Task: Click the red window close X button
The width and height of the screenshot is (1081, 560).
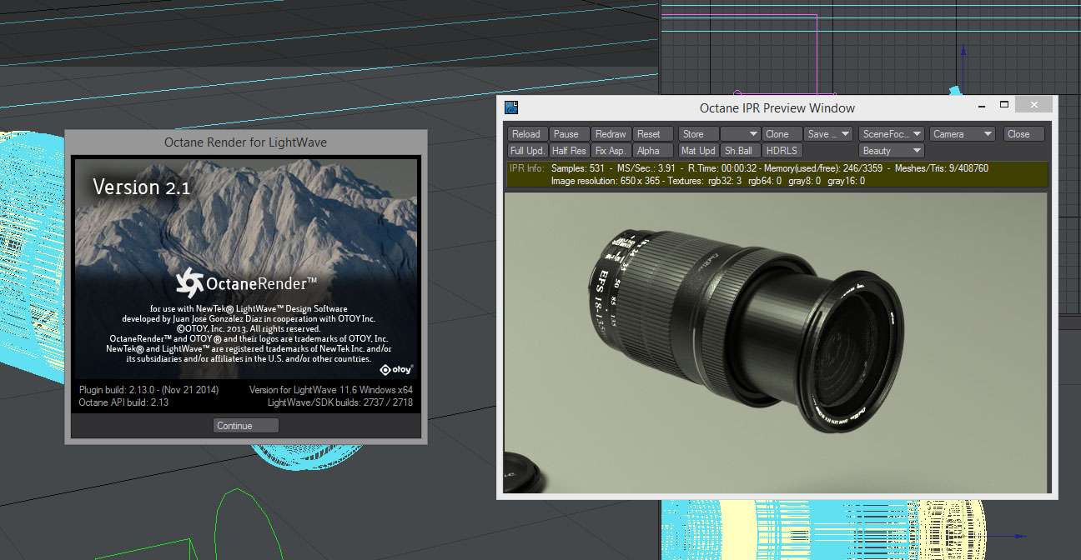Action: click(x=1035, y=105)
